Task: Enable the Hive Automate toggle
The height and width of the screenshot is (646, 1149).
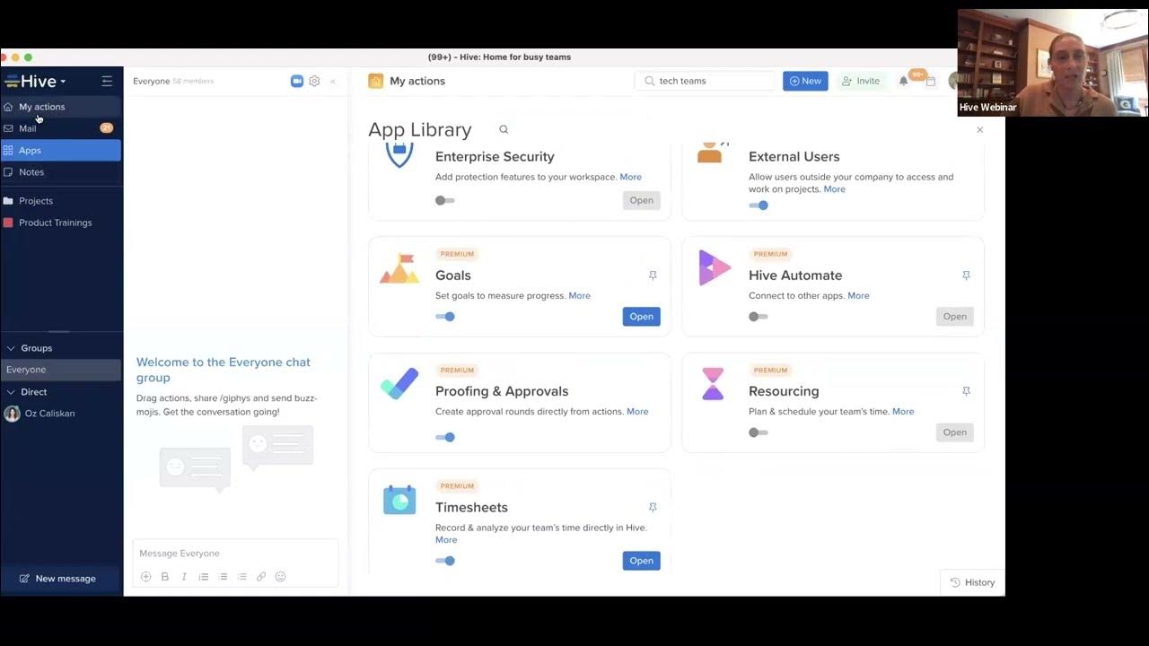Action: tap(758, 316)
